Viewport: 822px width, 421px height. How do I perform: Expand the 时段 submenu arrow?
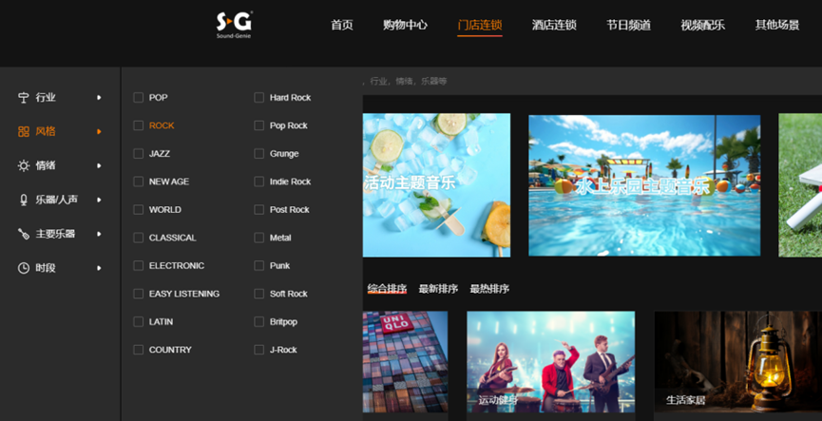pyautogui.click(x=99, y=268)
